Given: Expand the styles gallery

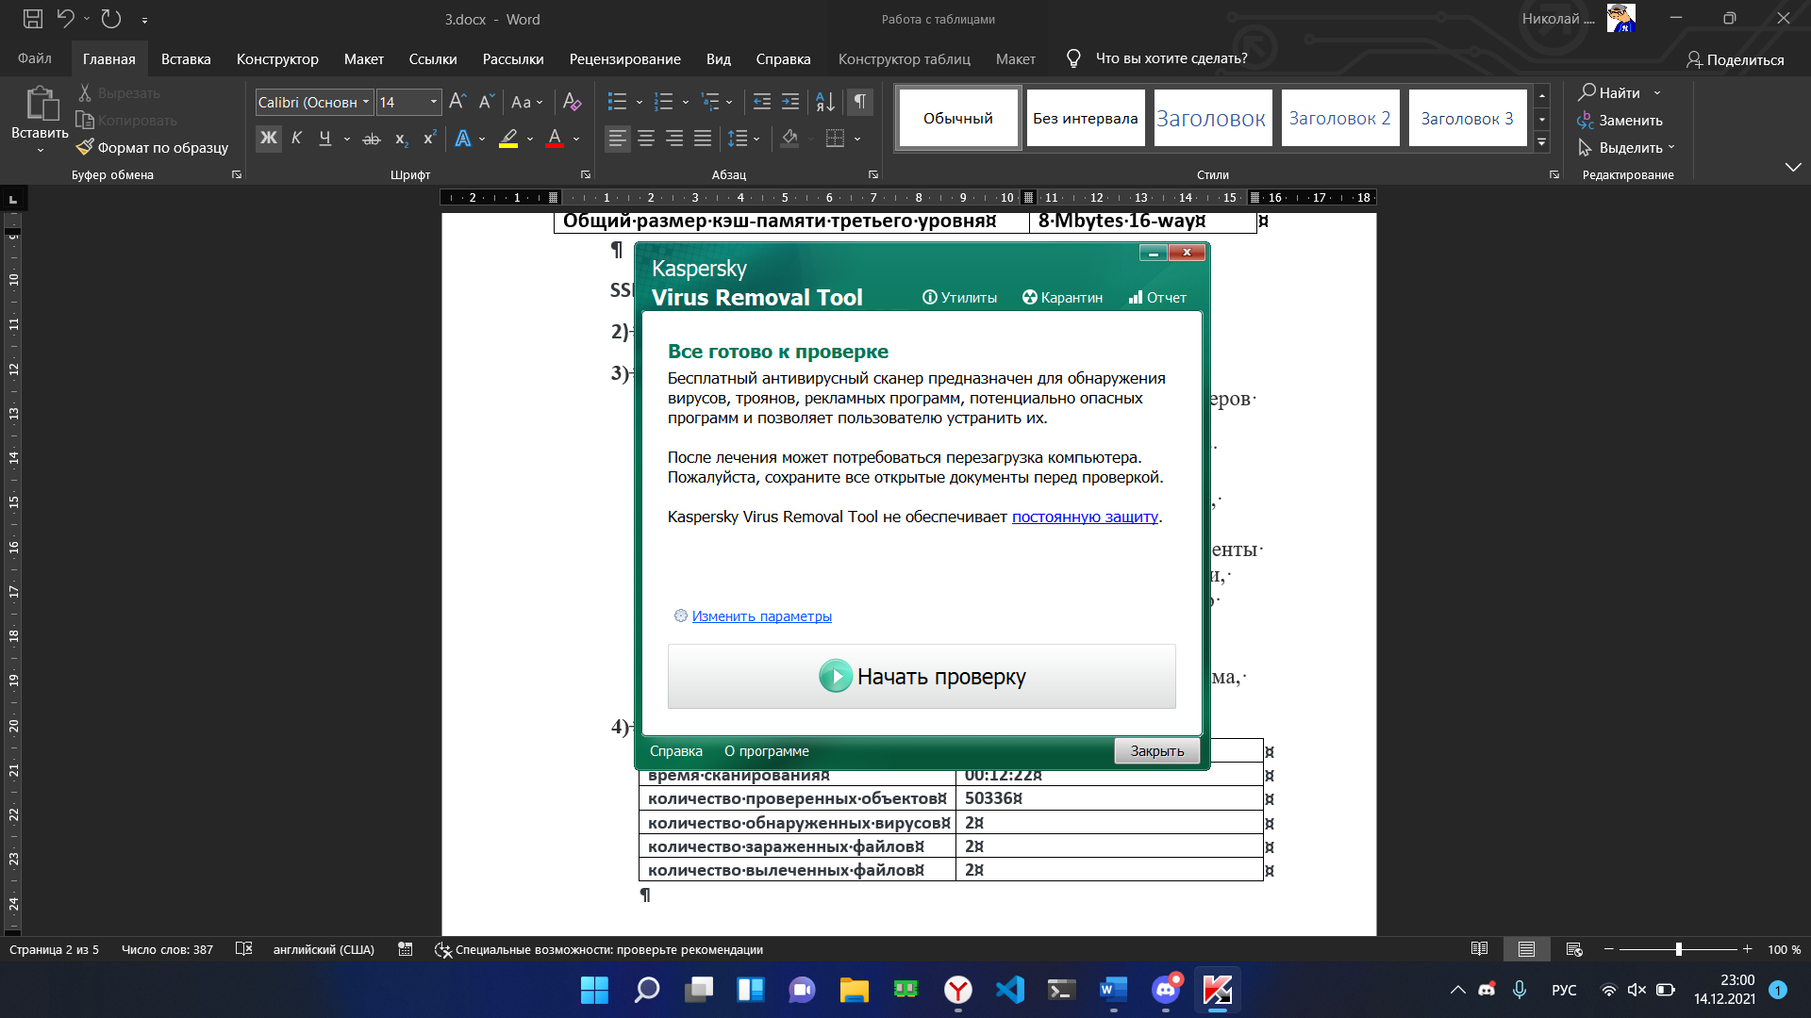Looking at the screenshot, I should point(1542,143).
